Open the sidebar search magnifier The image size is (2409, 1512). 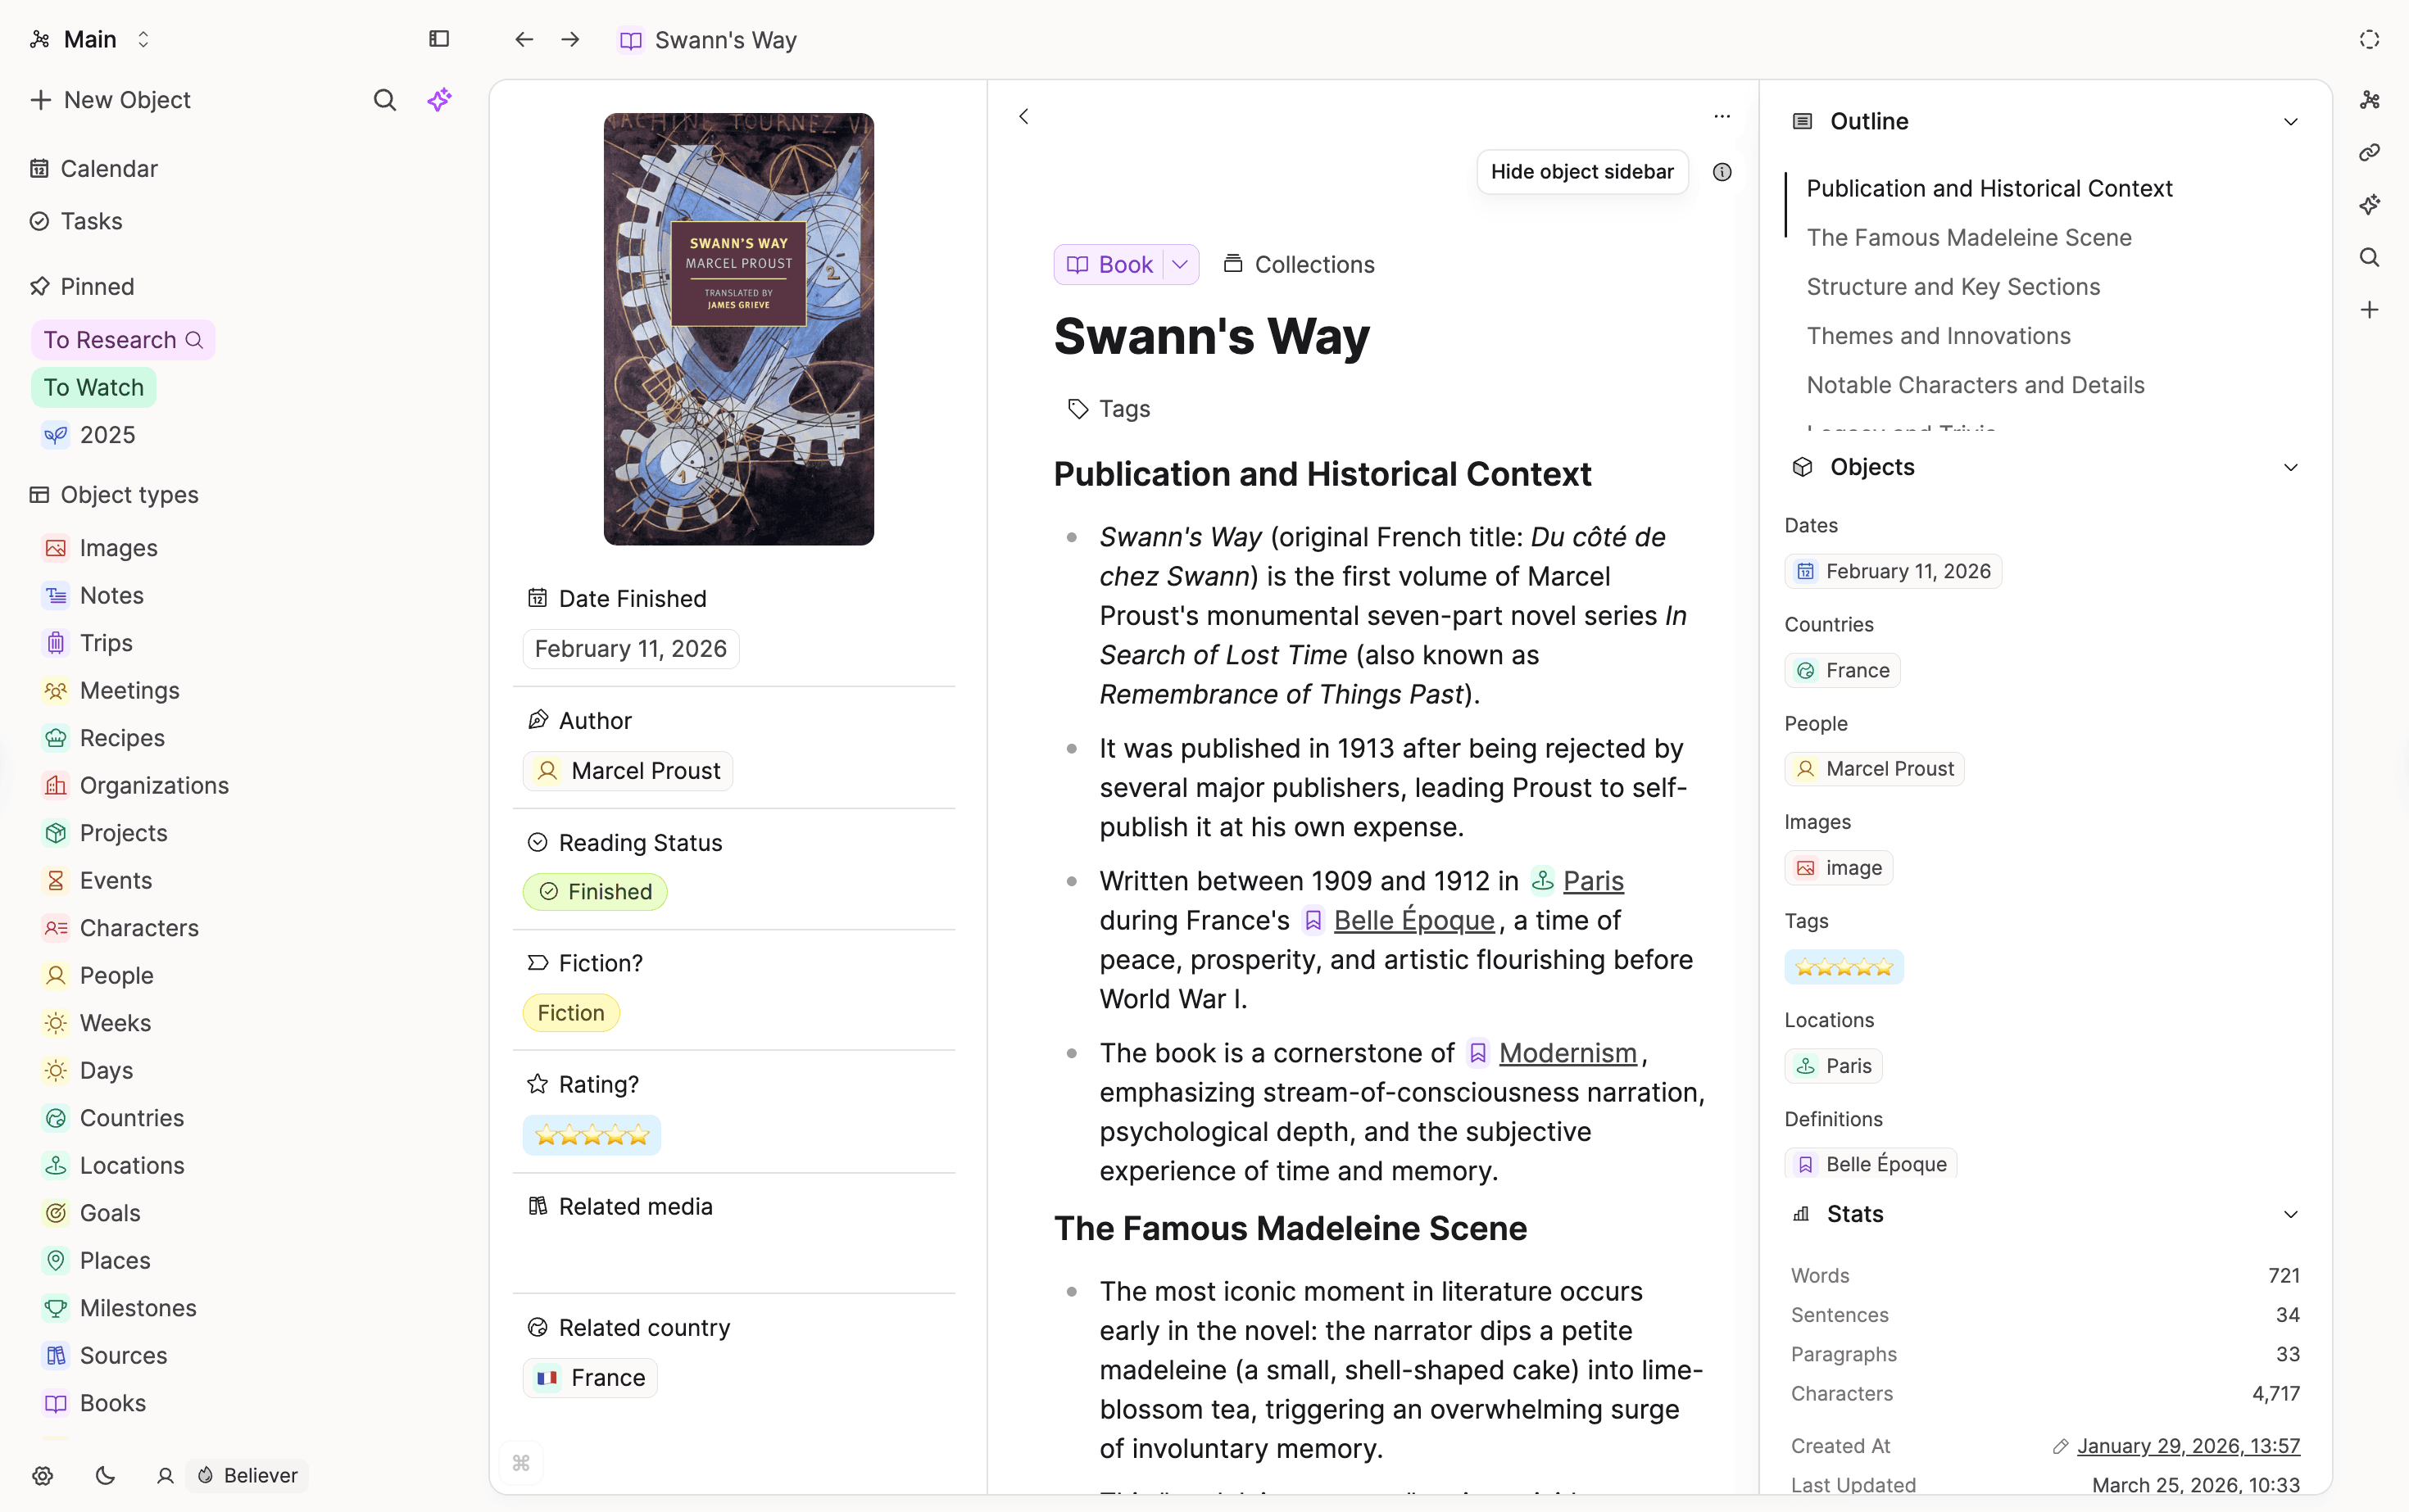(385, 100)
